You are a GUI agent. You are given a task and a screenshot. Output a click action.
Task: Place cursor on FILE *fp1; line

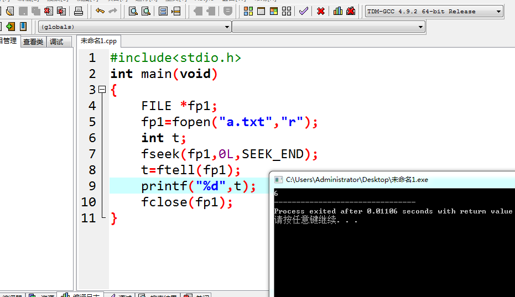179,106
